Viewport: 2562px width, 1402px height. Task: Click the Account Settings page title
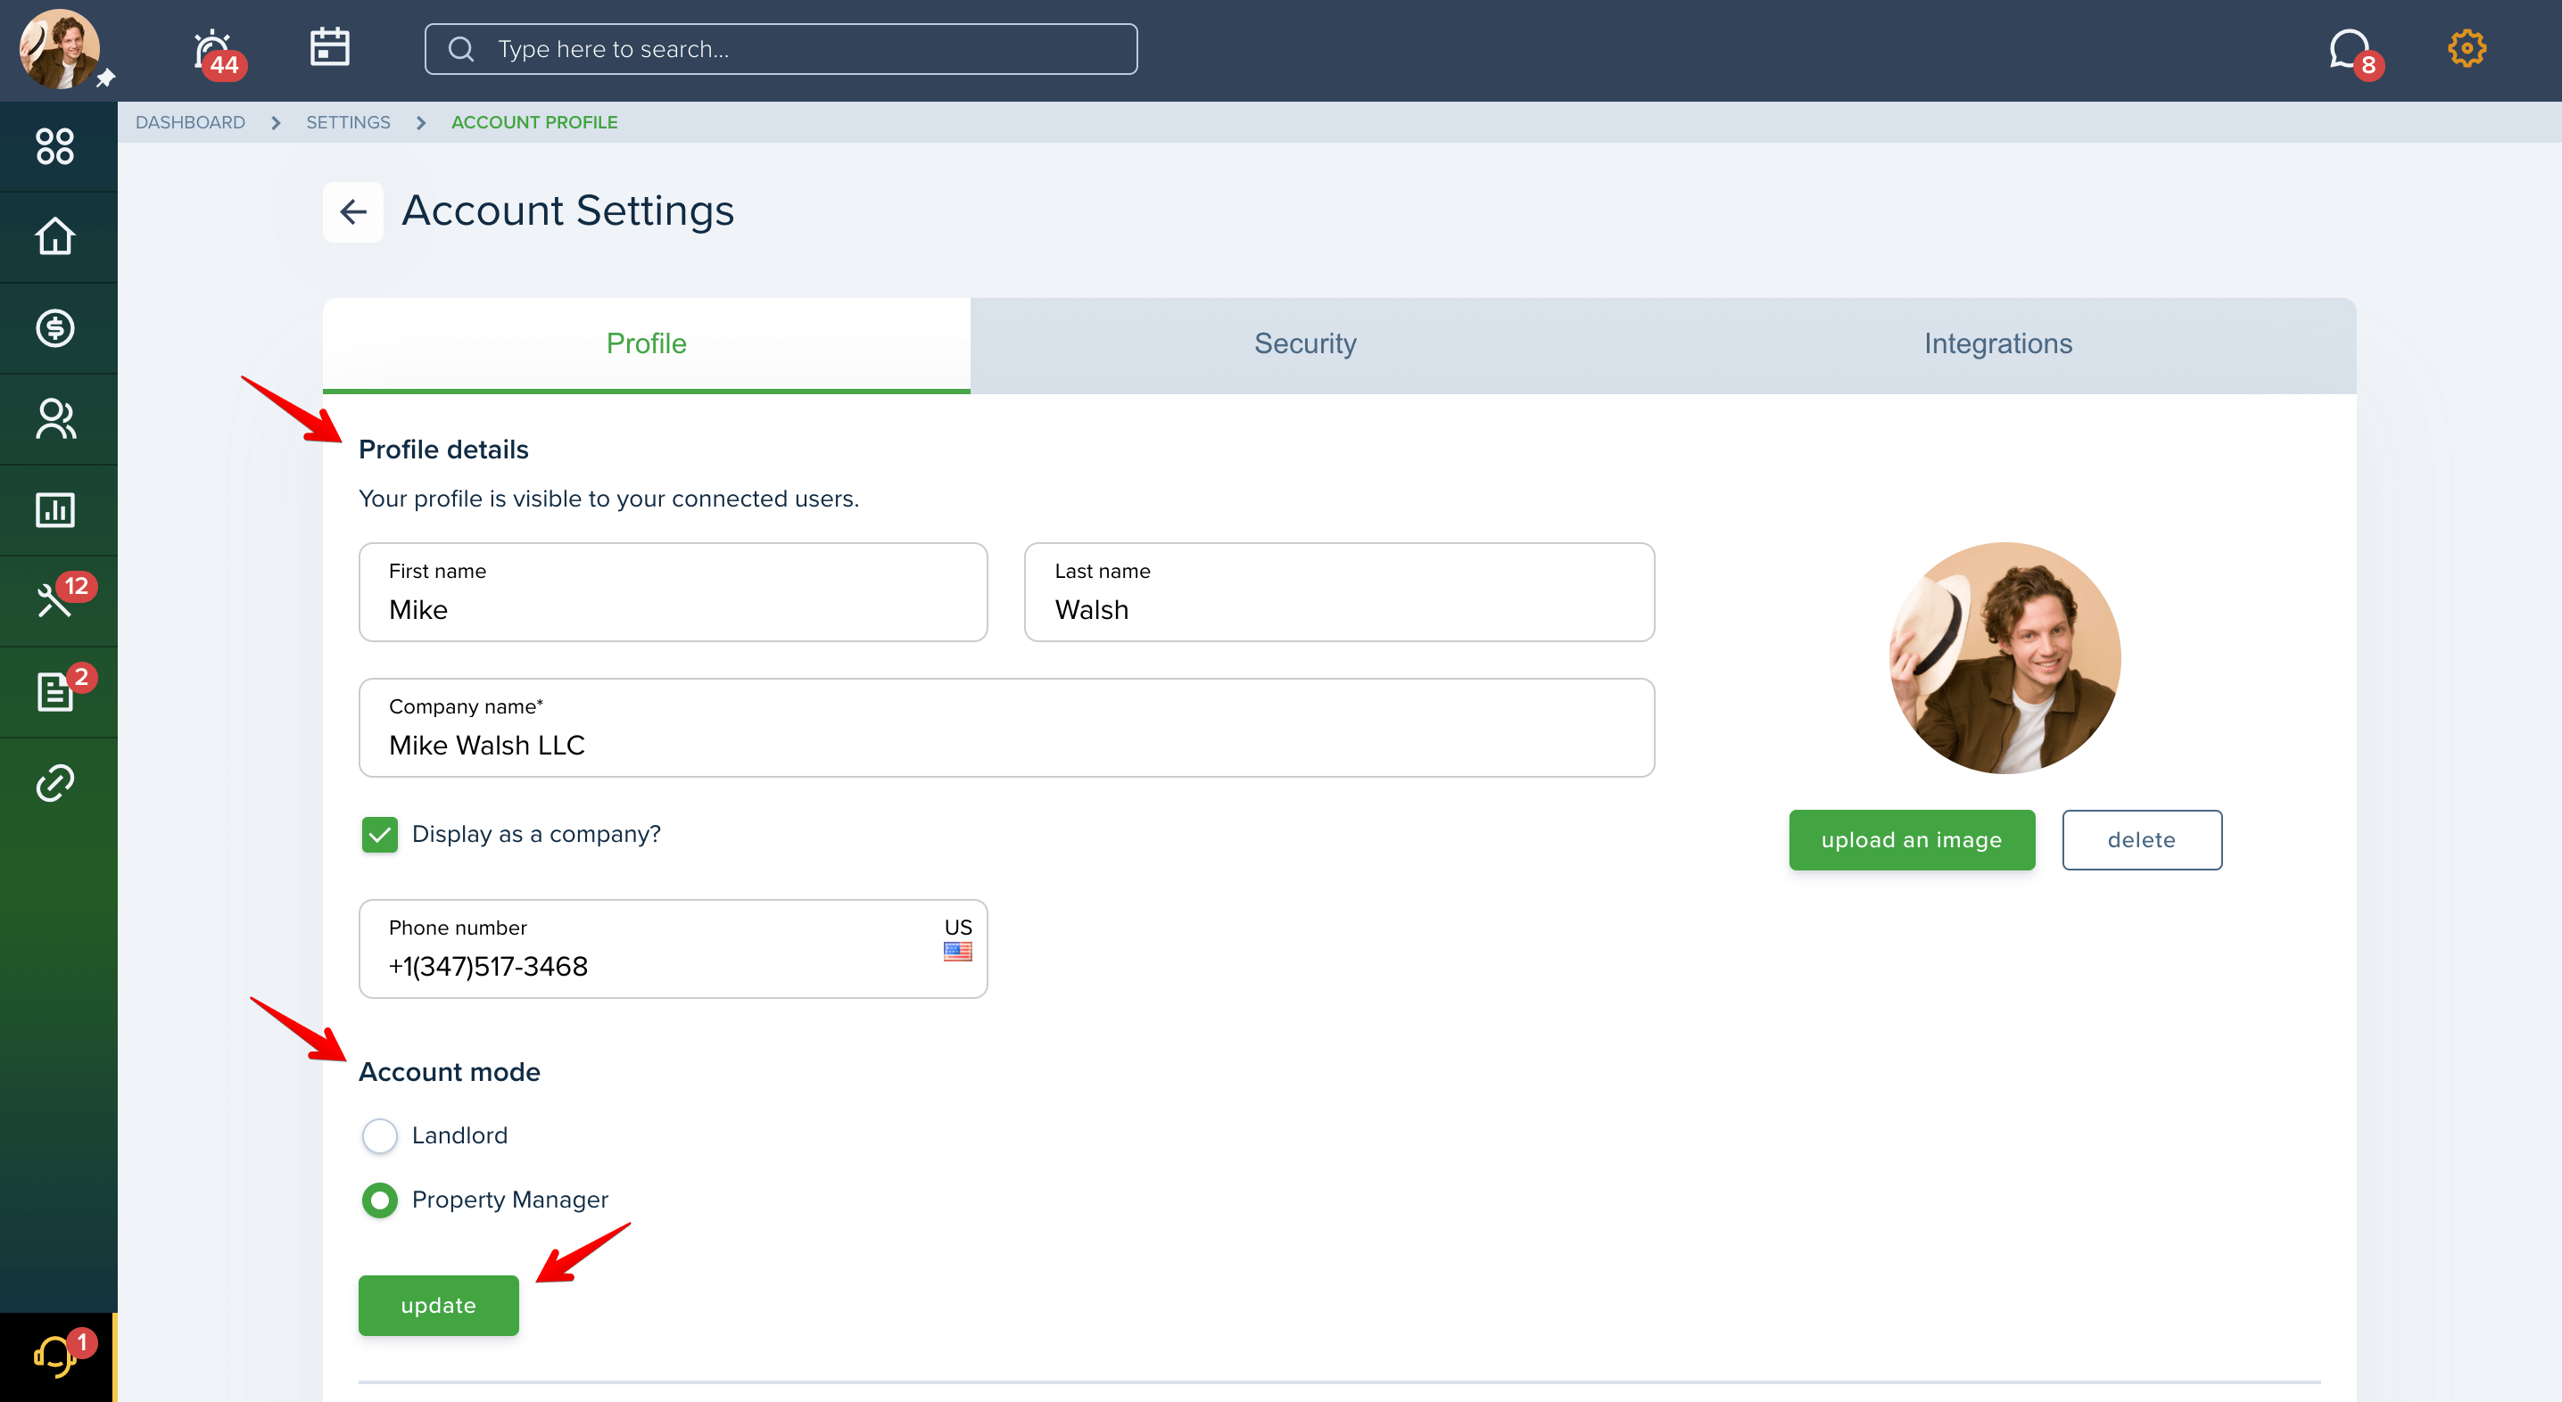[568, 210]
